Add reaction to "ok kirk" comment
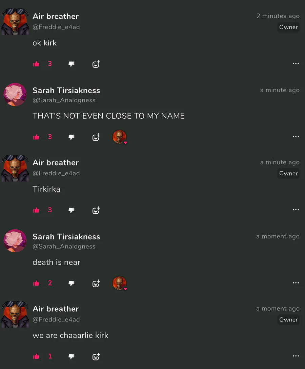This screenshot has height=369, width=305. 96,64
